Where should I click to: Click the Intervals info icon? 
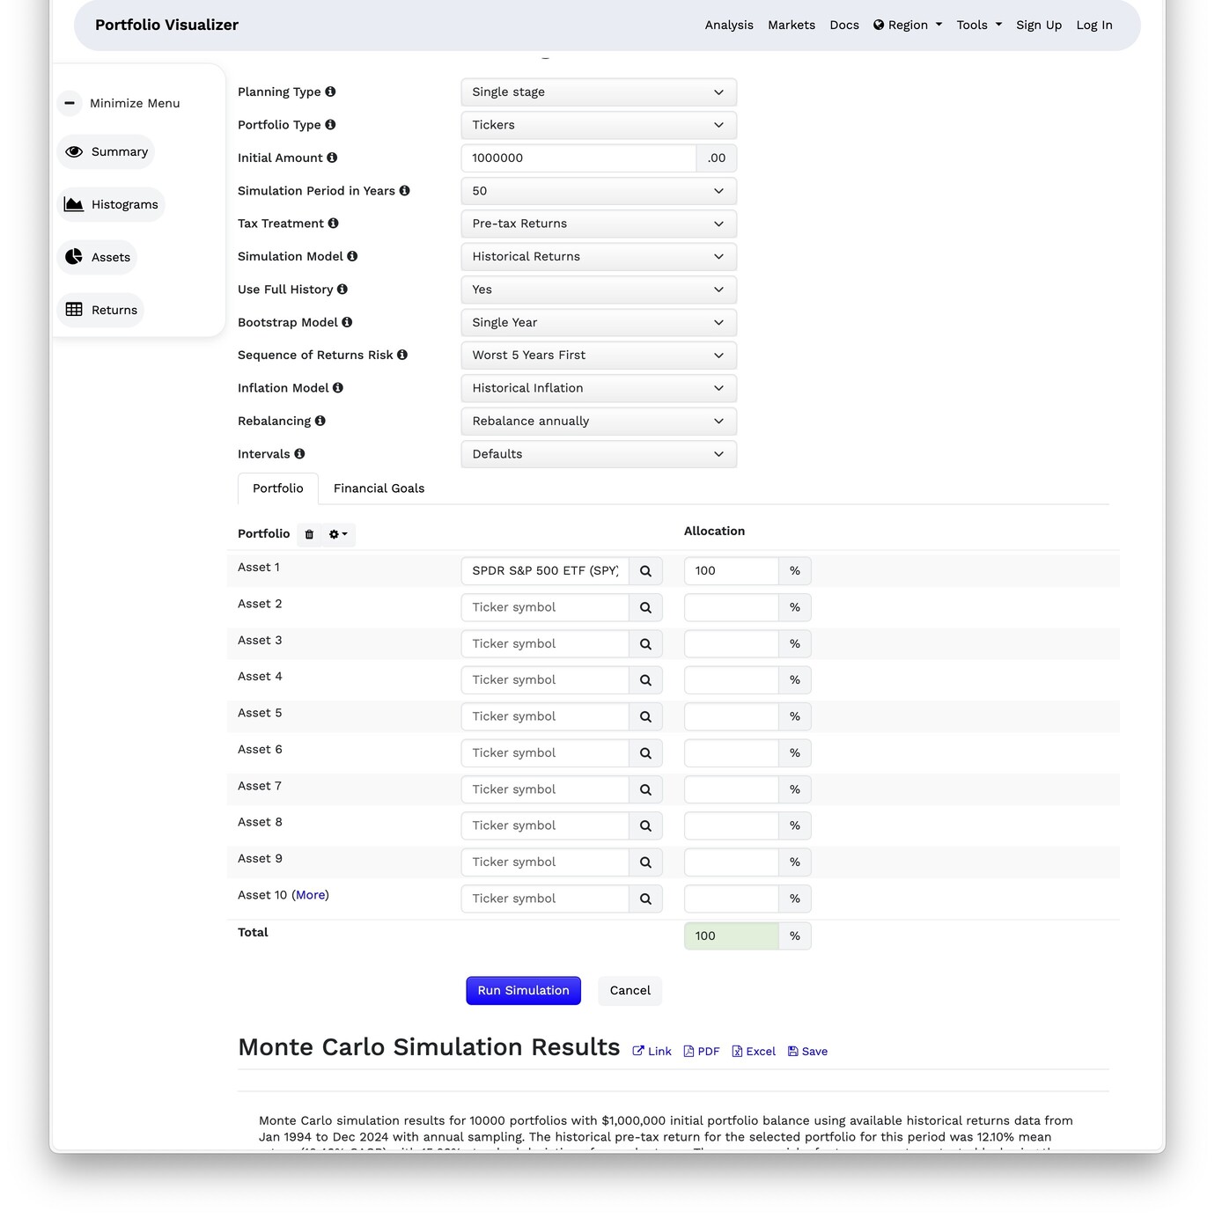[x=299, y=454]
